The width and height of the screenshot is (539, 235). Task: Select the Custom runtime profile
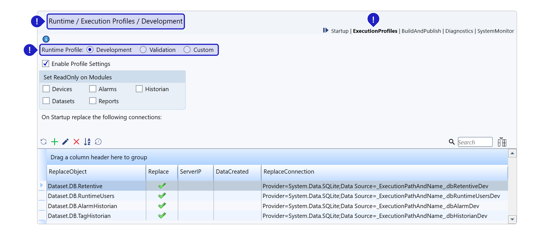point(187,50)
